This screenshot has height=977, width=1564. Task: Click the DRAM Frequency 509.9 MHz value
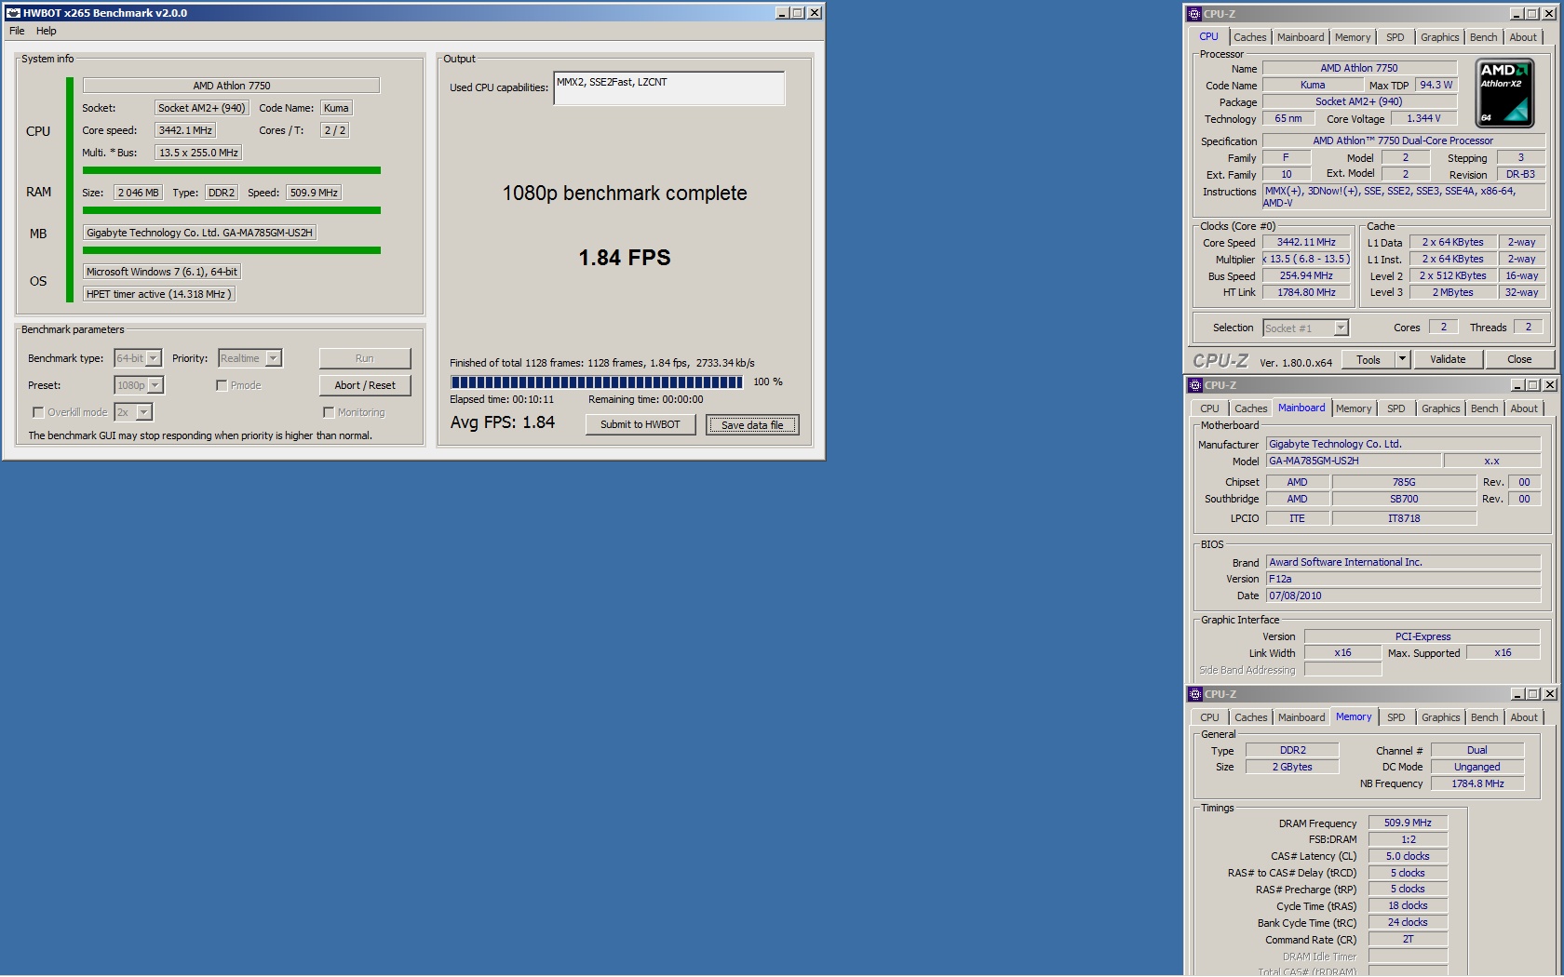click(1408, 823)
